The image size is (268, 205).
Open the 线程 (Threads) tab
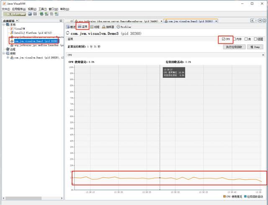(95, 27)
